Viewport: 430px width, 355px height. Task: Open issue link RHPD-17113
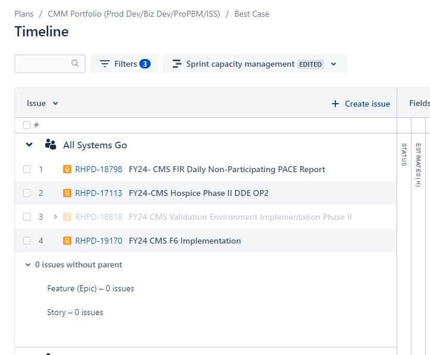coord(98,193)
